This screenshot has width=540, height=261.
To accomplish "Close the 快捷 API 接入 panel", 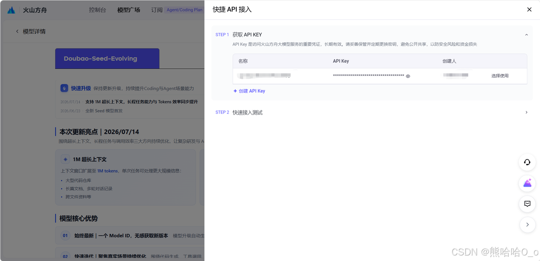I will coord(529,9).
